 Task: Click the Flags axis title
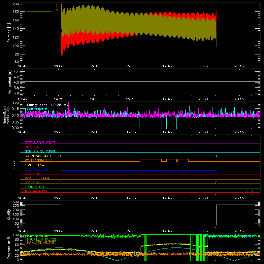tap(13, 165)
